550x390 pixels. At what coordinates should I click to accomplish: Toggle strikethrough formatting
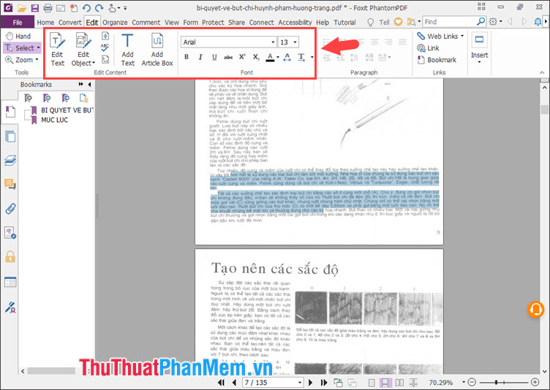coord(228,57)
